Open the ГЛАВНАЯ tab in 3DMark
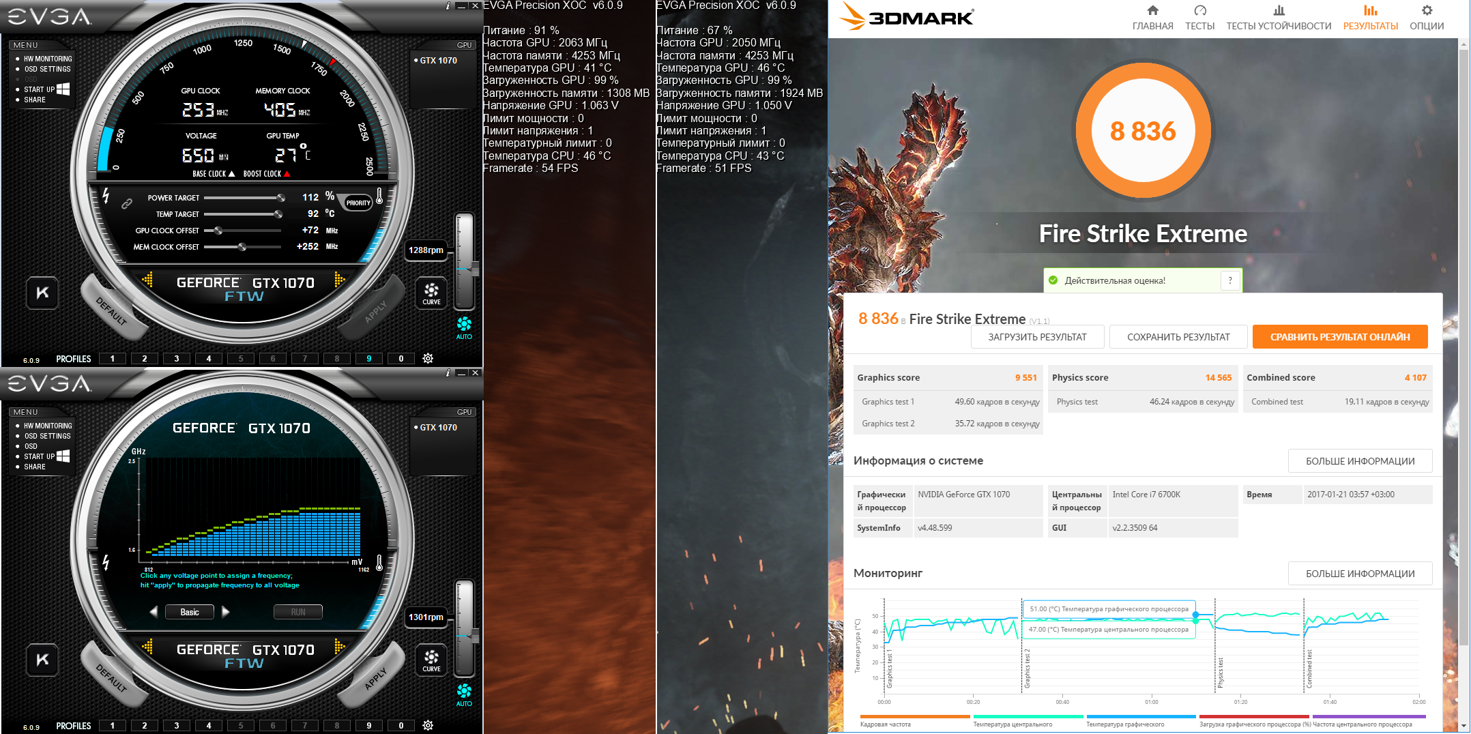This screenshot has height=734, width=1471. tap(1153, 18)
